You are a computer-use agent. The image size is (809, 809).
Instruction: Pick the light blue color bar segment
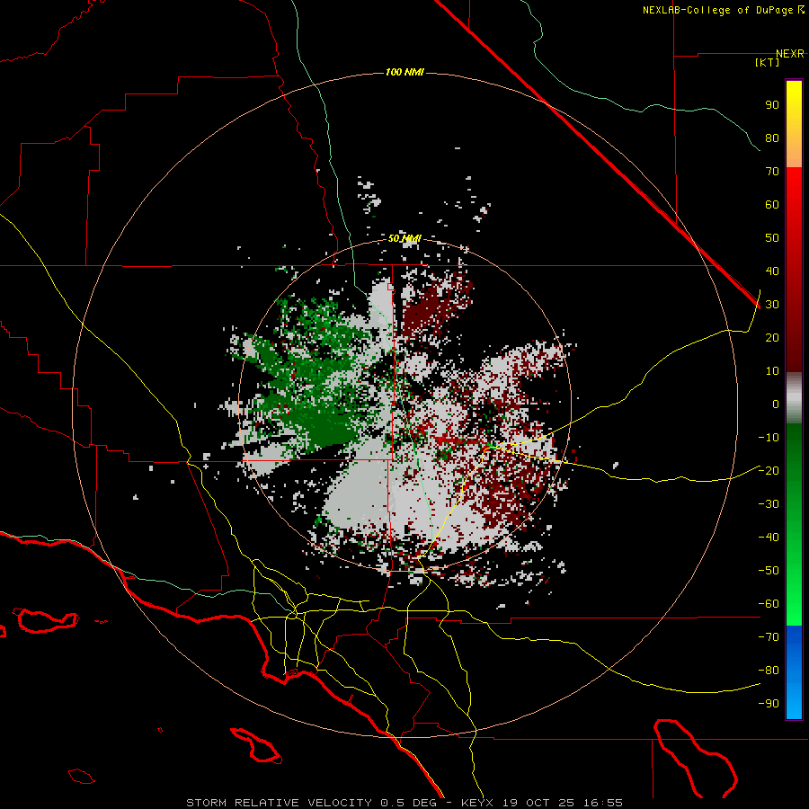click(794, 699)
